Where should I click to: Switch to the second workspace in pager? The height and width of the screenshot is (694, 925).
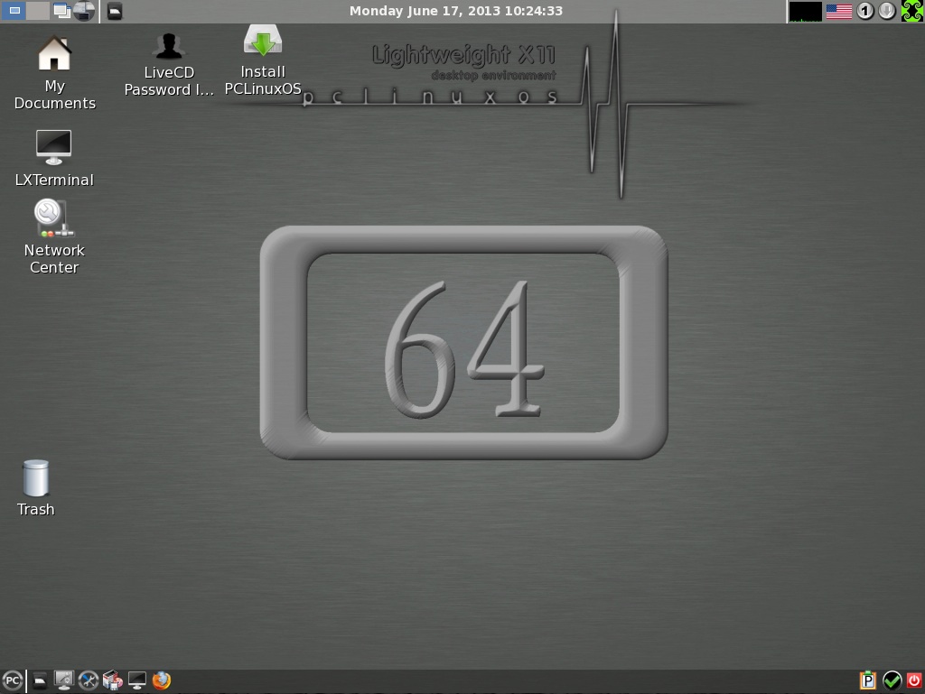point(38,11)
